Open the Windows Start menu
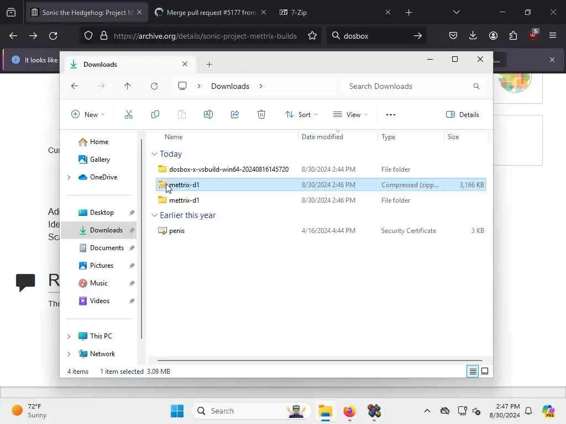566x424 pixels. [177, 411]
